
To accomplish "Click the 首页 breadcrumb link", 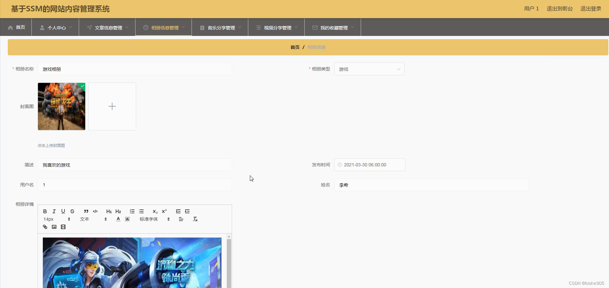I will 295,47.
